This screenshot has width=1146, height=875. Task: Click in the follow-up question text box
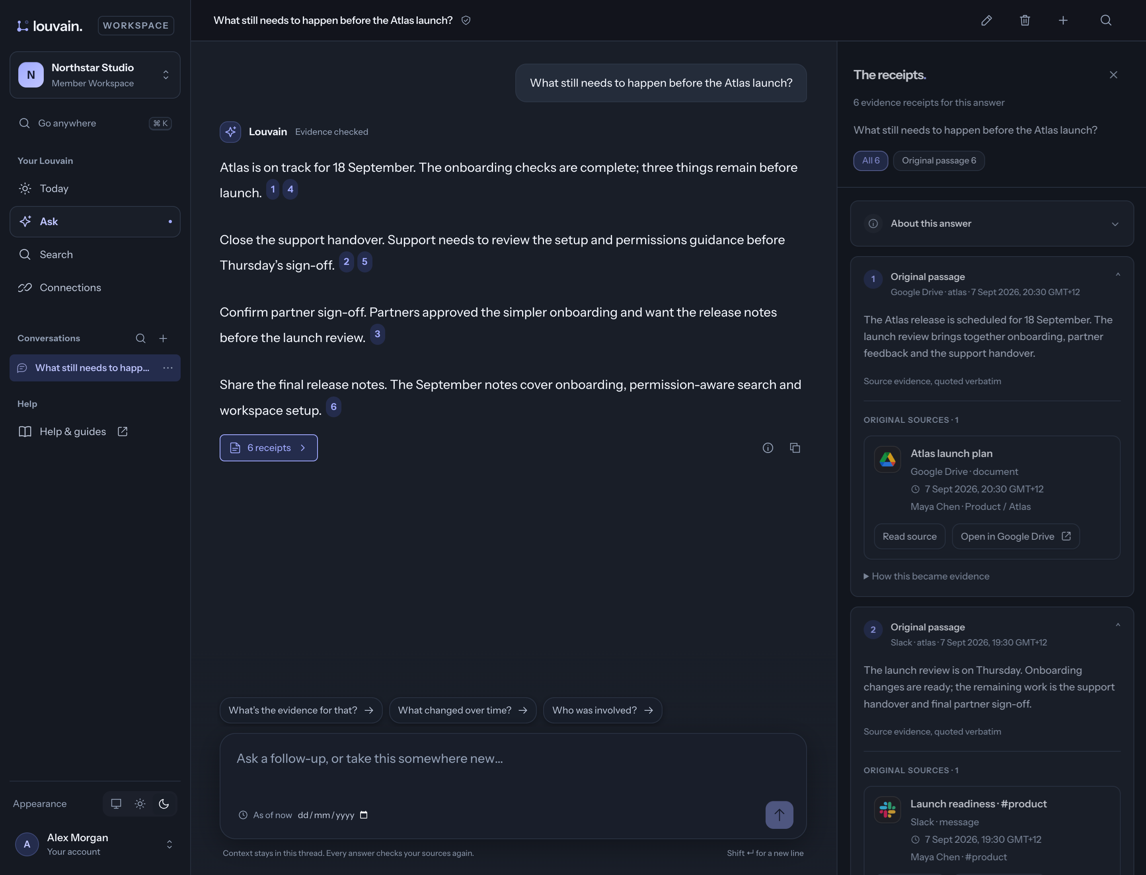[513, 759]
